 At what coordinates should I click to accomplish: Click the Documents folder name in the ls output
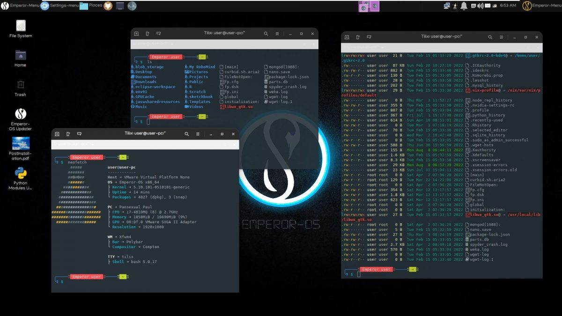tap(146, 77)
